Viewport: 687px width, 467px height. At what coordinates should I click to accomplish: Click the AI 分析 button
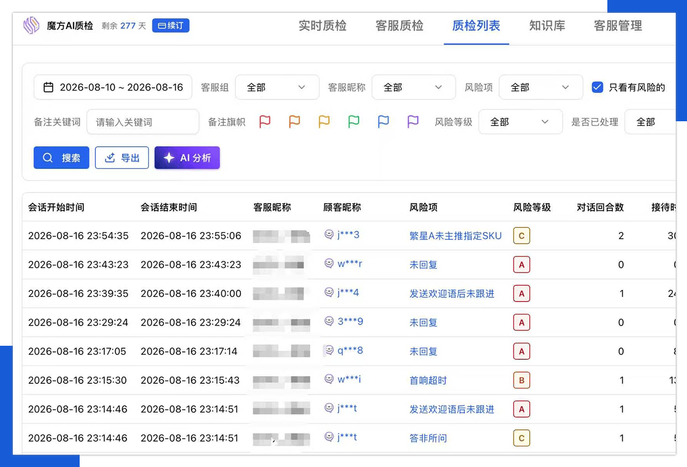pyautogui.click(x=187, y=158)
